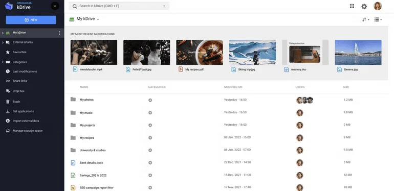This screenshot has height=191, width=394.
Task: Sort by SIZE column header
Action: (x=346, y=87)
